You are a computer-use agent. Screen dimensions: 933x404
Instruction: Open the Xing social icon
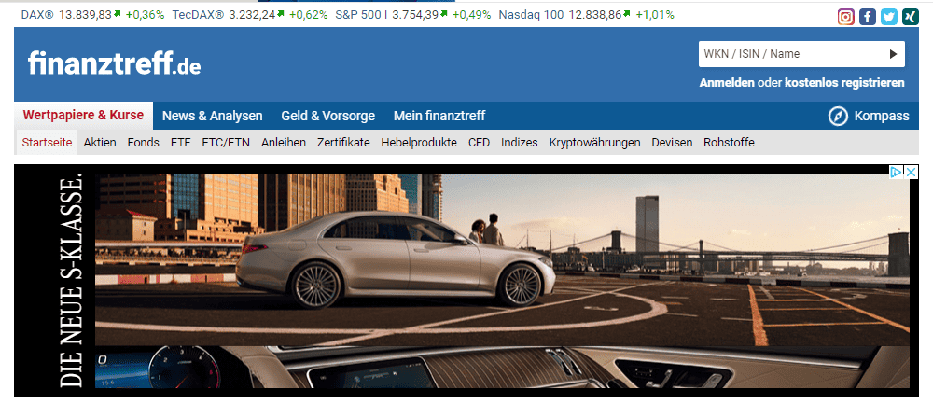pyautogui.click(x=911, y=17)
